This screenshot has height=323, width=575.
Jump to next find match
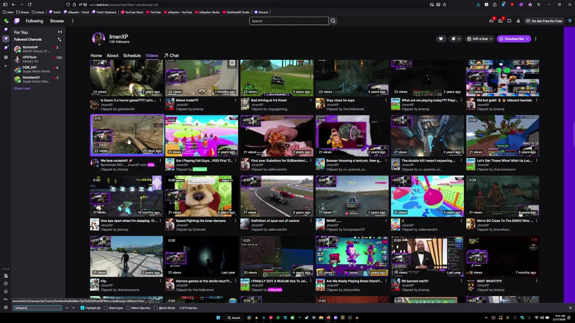[x=73, y=308]
